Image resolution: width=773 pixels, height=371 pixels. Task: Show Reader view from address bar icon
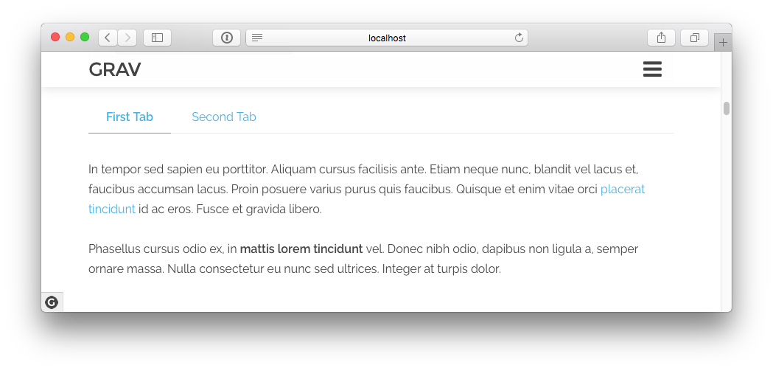(257, 38)
